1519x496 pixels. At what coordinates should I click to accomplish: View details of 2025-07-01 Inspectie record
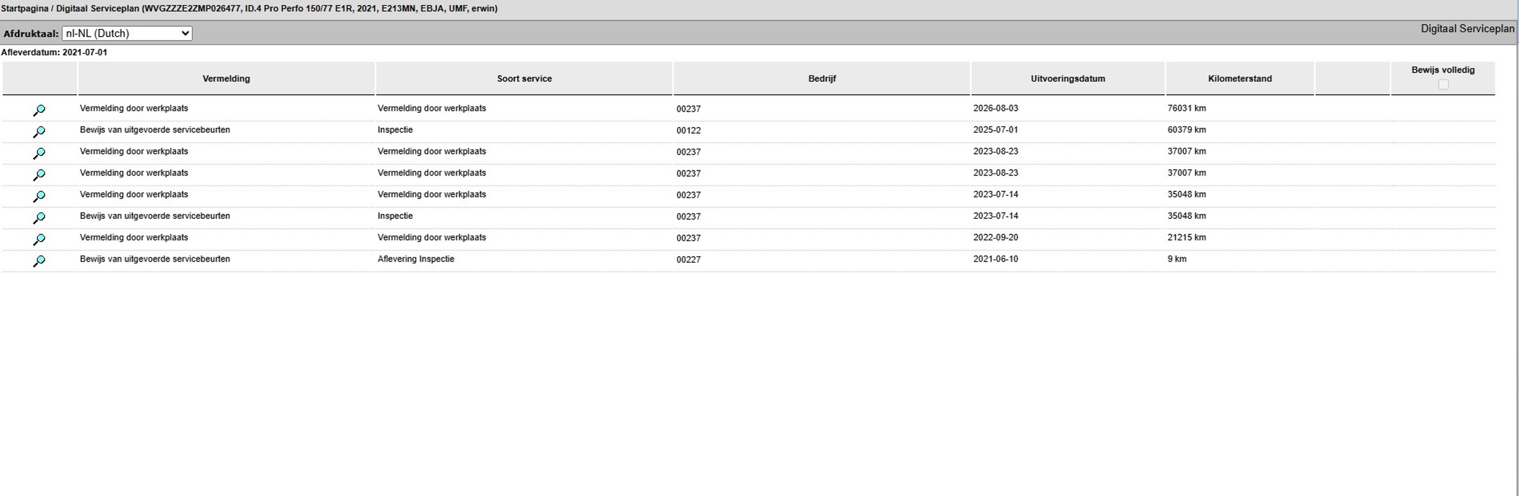pyautogui.click(x=39, y=132)
